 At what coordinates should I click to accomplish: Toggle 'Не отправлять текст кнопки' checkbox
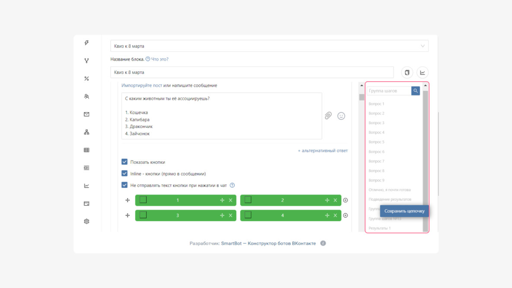click(x=125, y=185)
